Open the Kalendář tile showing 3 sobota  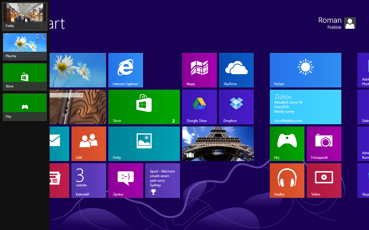[x=89, y=181]
